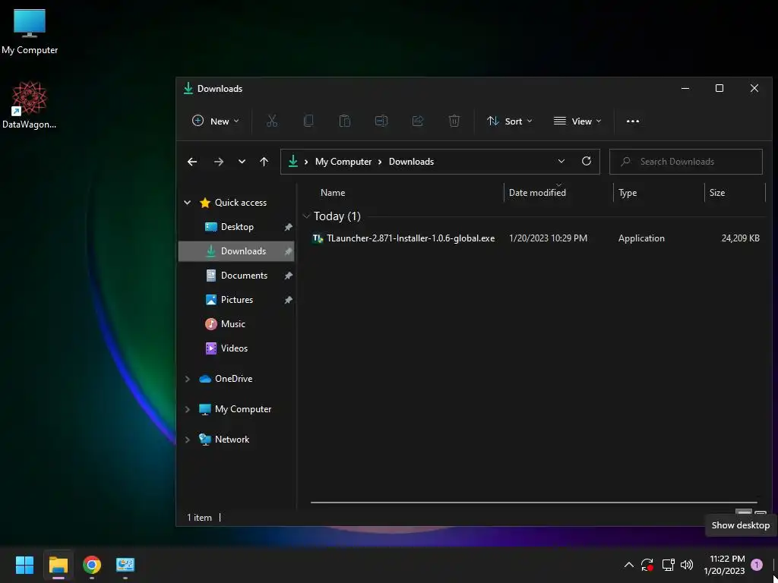The image size is (778, 583).
Task: Open the clock showing 11:22 PM
Action: [x=724, y=565]
